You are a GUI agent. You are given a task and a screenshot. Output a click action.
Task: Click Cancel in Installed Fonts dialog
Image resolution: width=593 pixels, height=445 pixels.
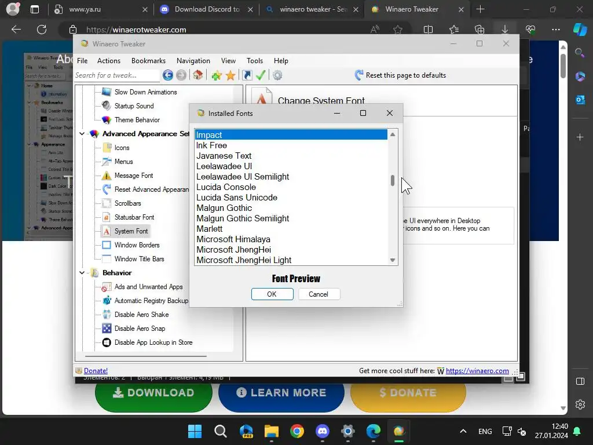319,294
